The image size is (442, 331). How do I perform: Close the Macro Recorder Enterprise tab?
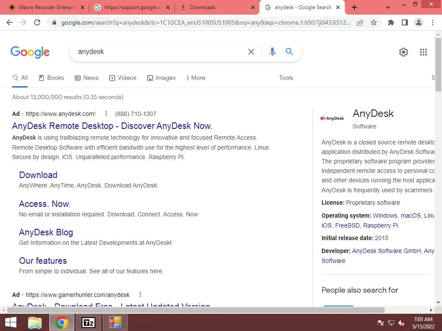pos(82,7)
